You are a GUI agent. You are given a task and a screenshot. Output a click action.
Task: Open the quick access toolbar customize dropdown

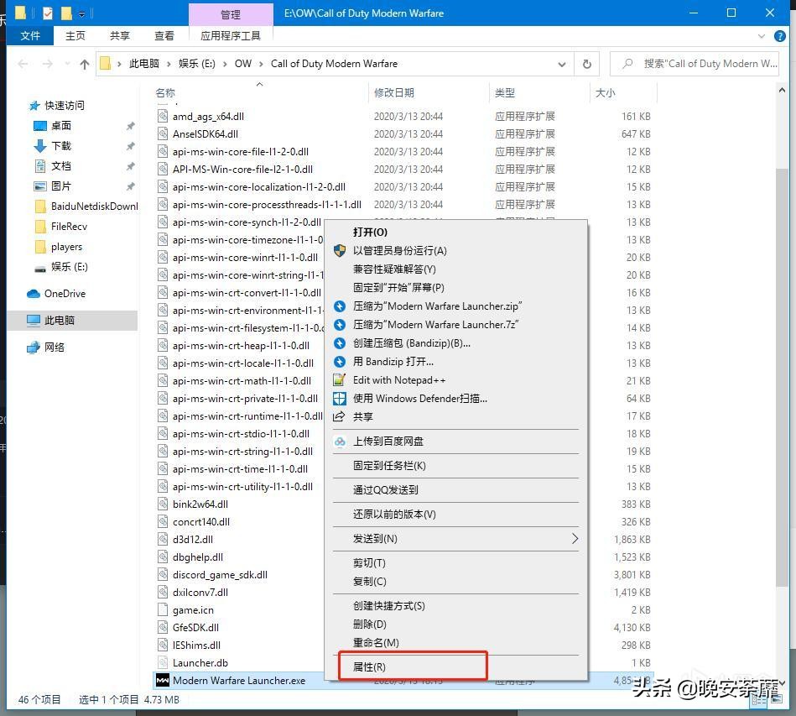(81, 13)
